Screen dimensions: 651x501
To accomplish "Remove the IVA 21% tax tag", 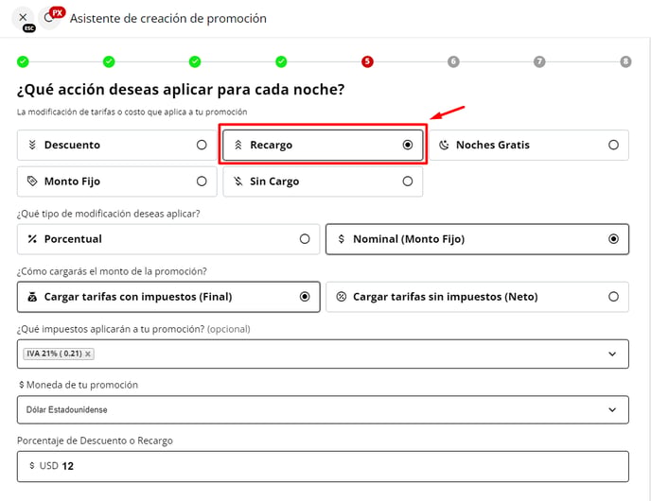I will pyautogui.click(x=88, y=354).
